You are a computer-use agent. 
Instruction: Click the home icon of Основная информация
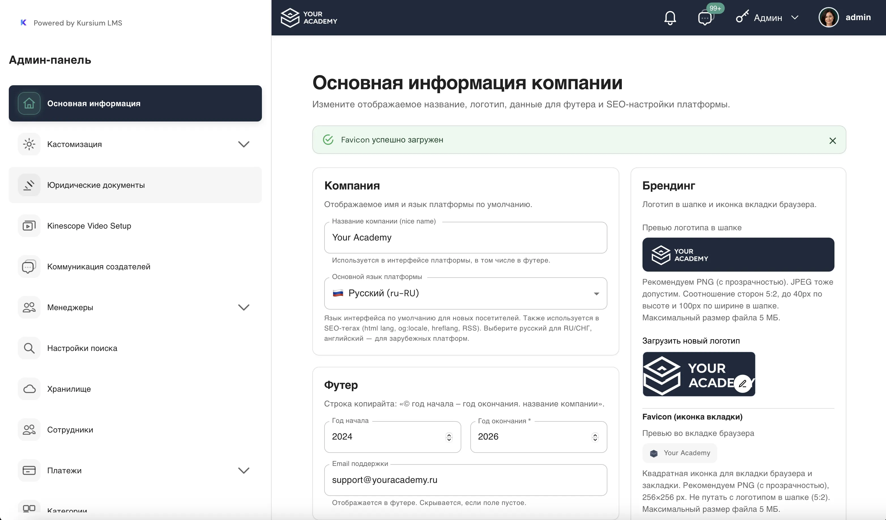[29, 103]
